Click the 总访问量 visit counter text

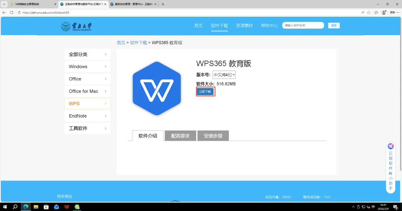click(278, 197)
